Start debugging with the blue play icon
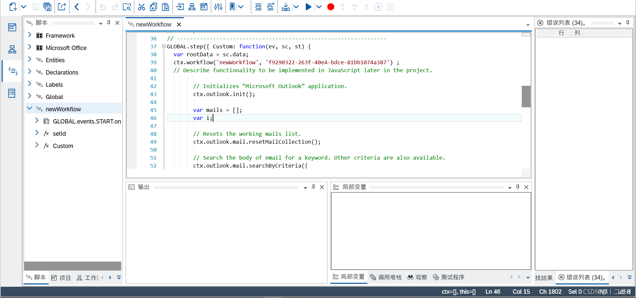This screenshot has width=636, height=298. click(x=308, y=7)
